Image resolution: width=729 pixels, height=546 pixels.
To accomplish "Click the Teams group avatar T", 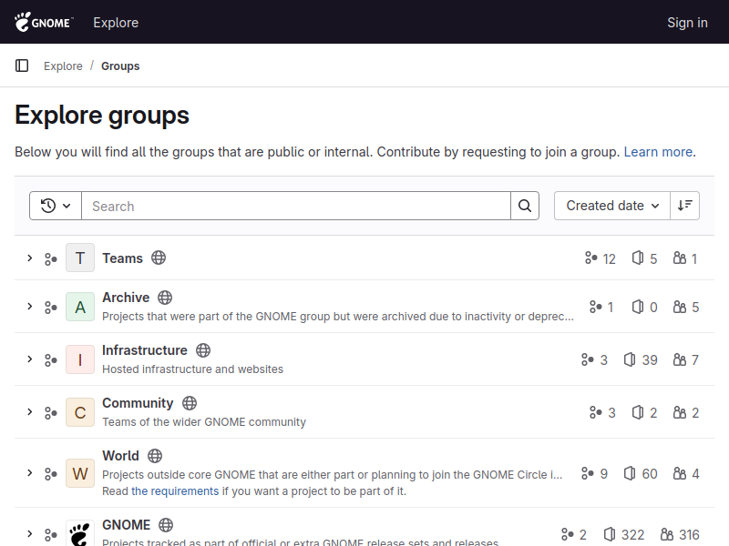I will 80,258.
